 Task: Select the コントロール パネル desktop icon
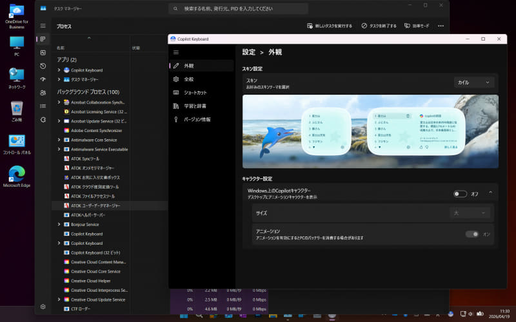17,144
